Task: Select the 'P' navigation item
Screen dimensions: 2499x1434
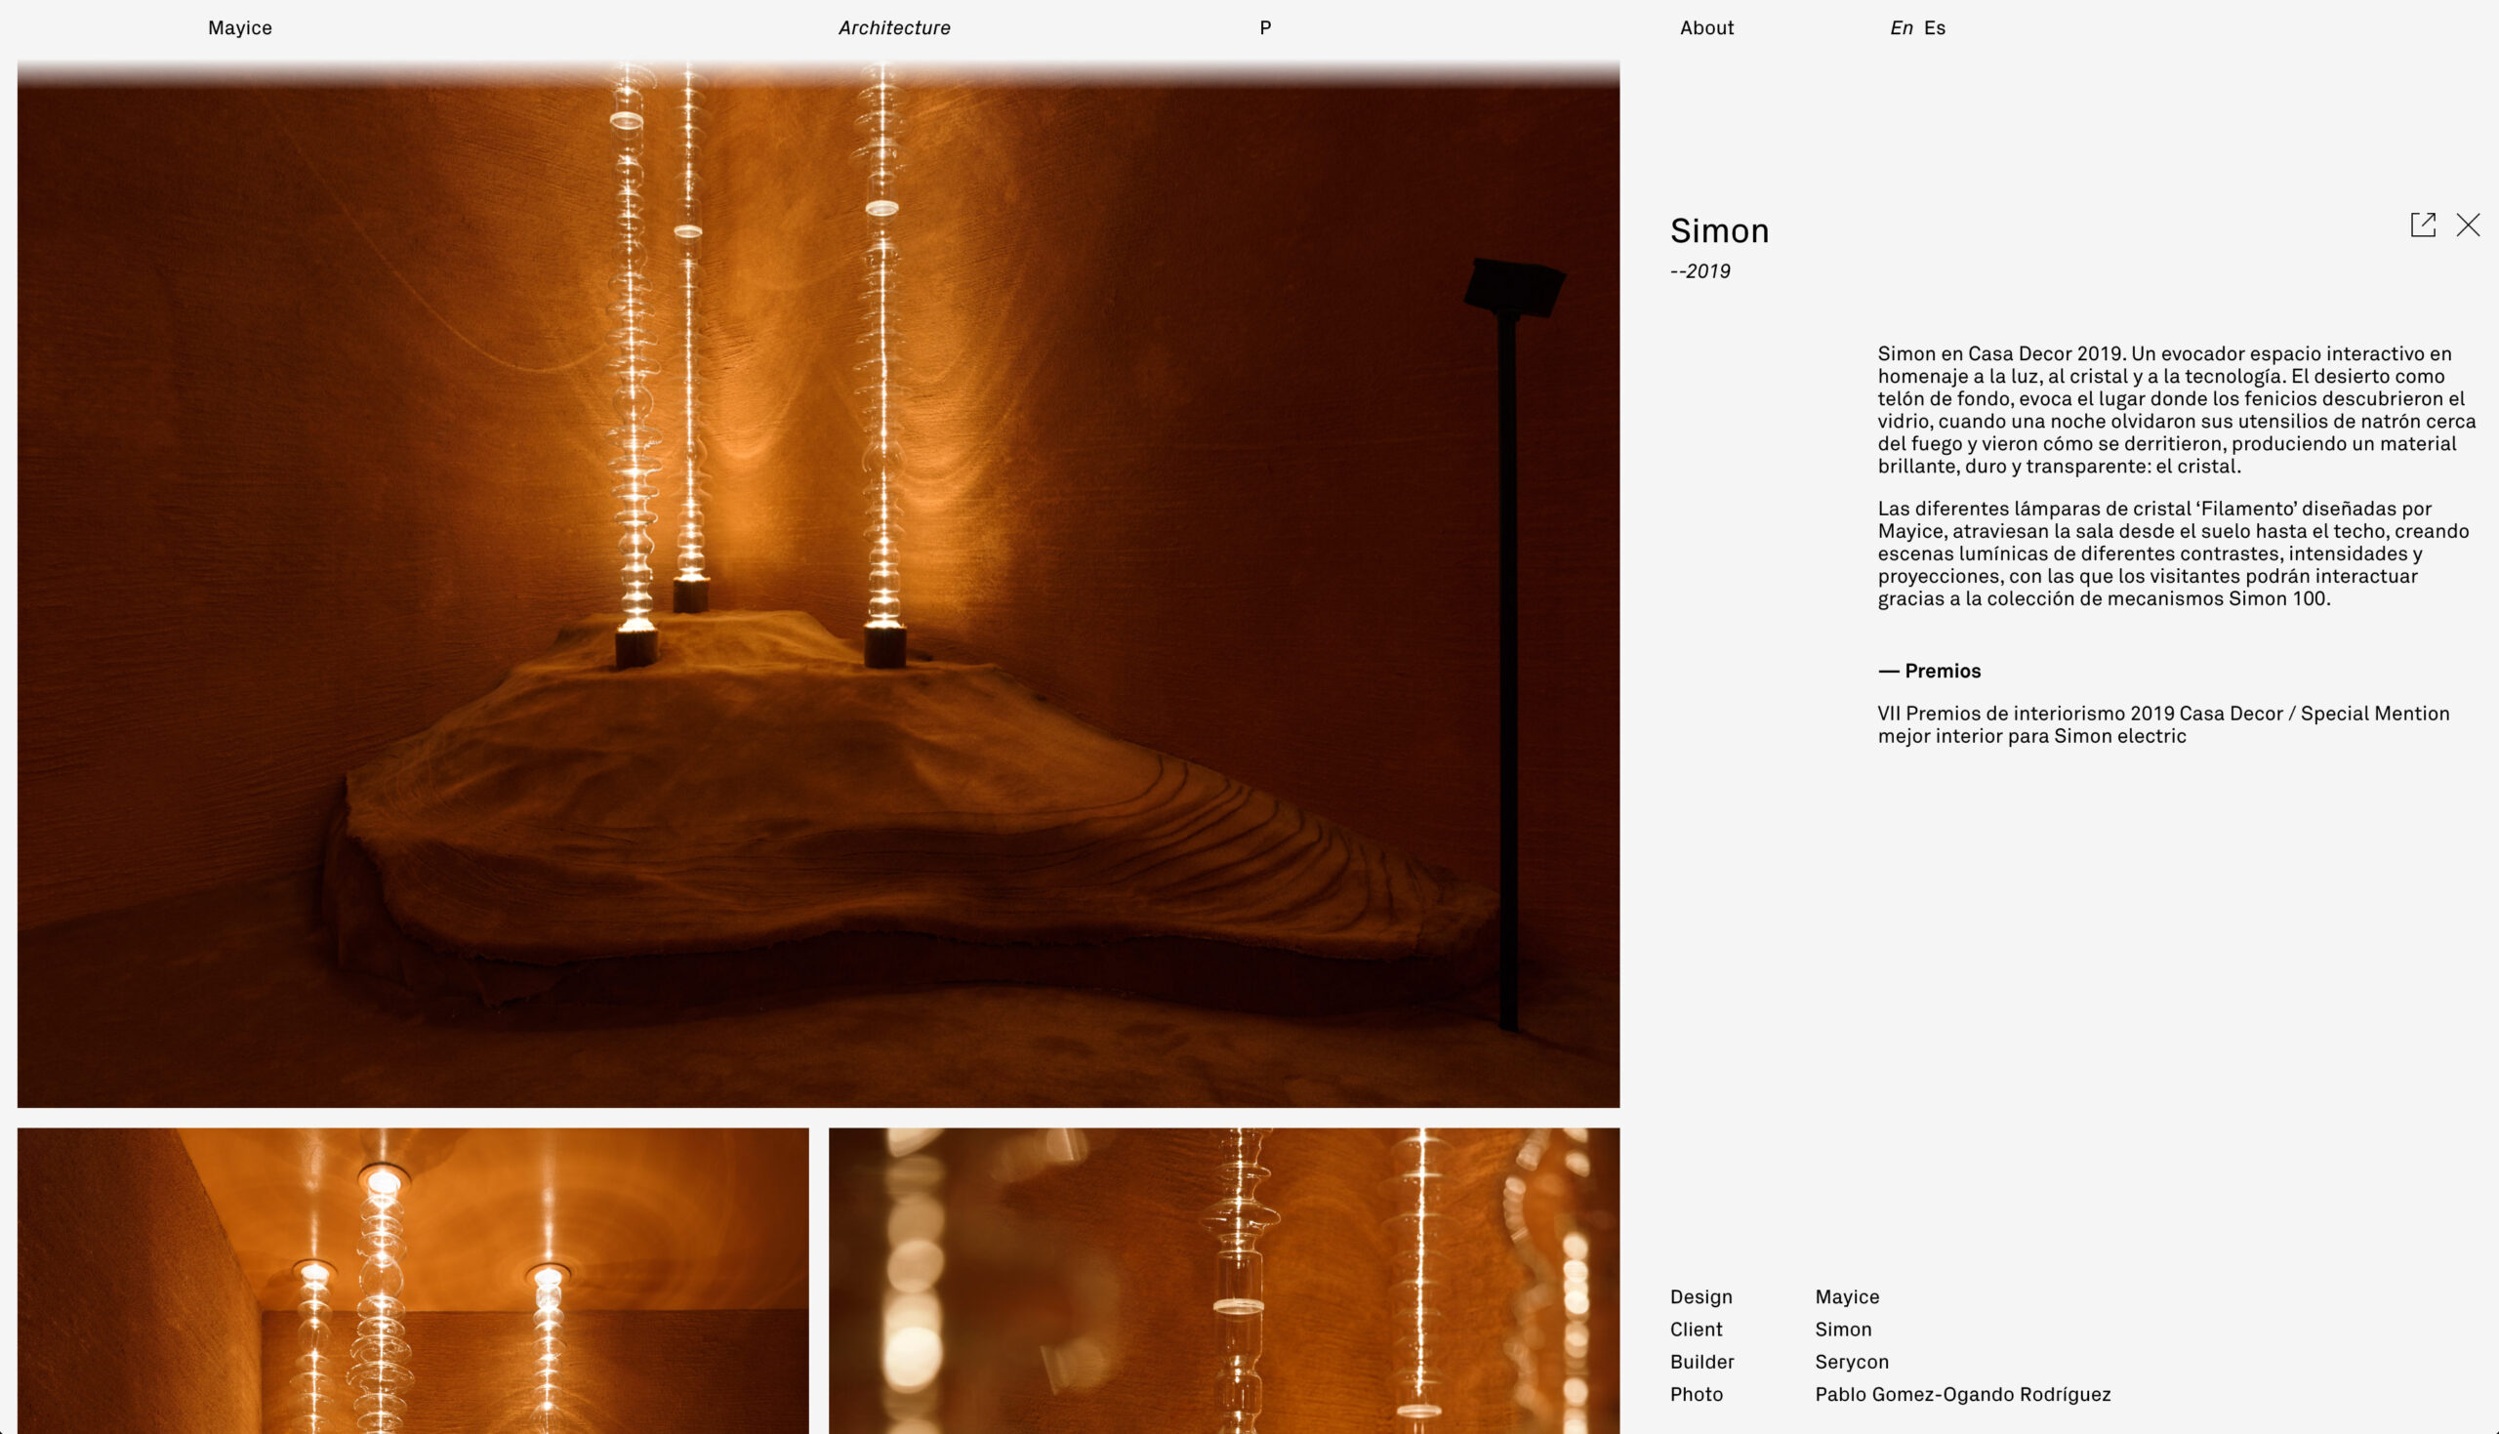Action: 1265,27
